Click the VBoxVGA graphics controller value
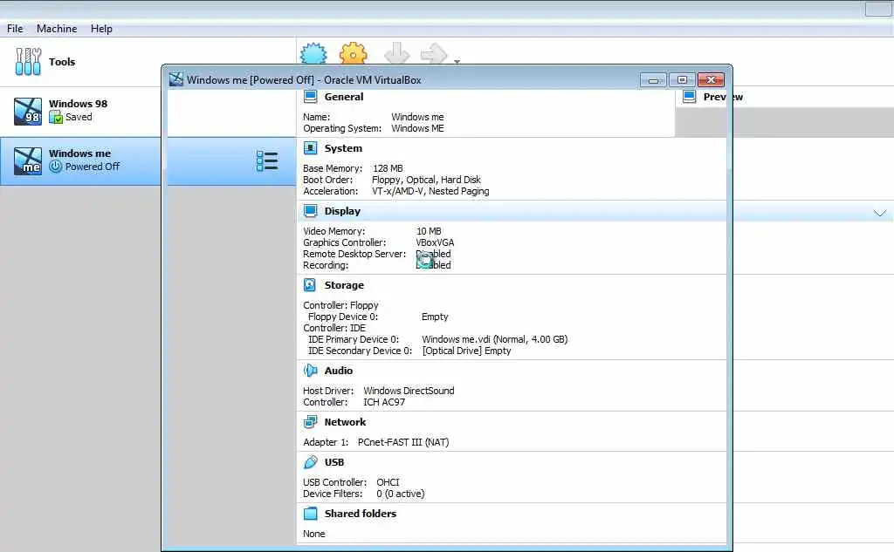 pyautogui.click(x=435, y=242)
